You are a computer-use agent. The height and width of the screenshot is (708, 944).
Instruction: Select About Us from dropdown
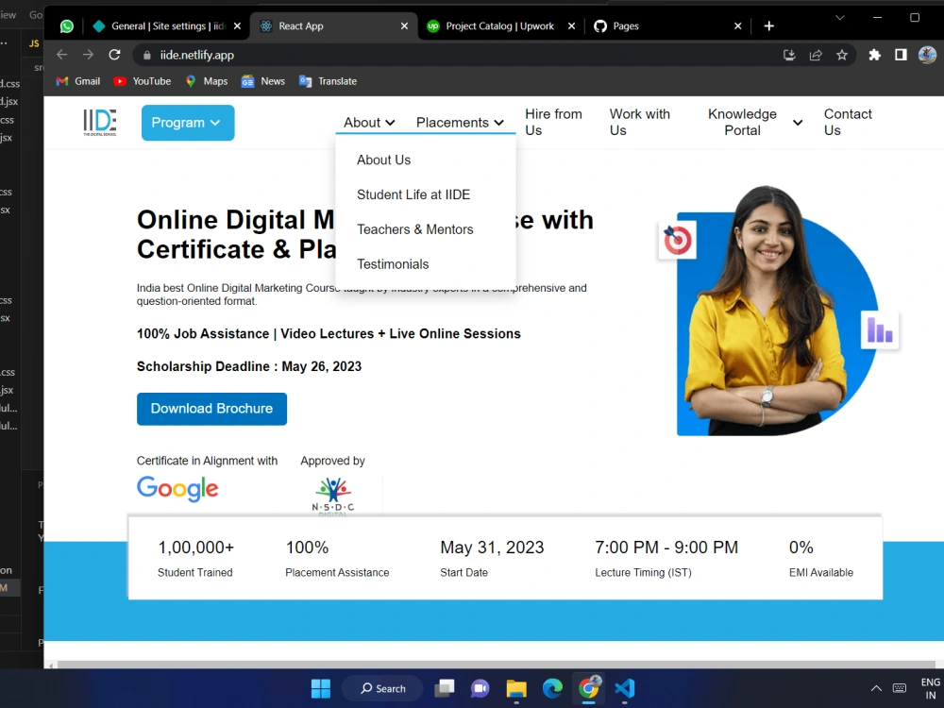(383, 160)
